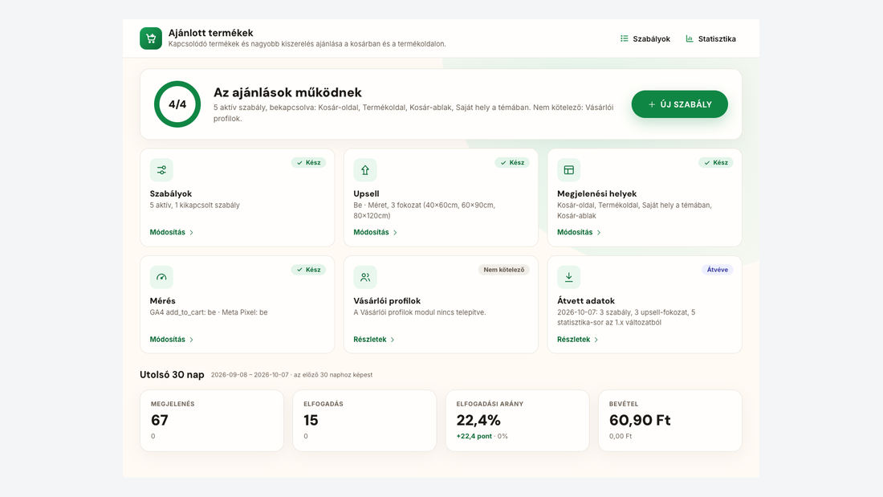The image size is (883, 497).
Task: Open the Statisztika tab in header
Action: (x=710, y=39)
